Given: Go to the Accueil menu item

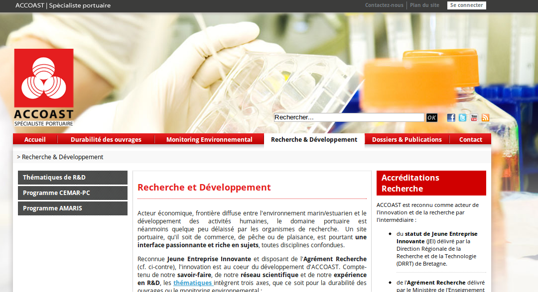Looking at the screenshot, I should coord(35,139).
